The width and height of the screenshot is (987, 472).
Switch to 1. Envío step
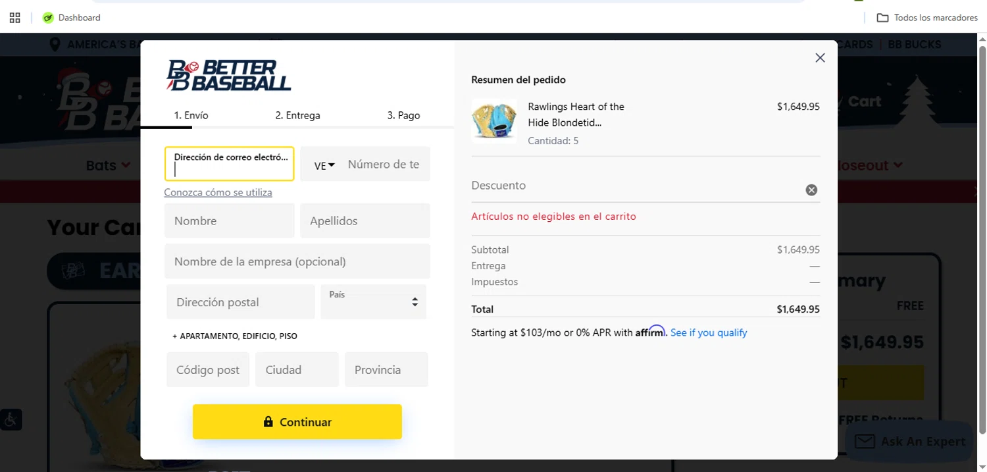tap(191, 115)
